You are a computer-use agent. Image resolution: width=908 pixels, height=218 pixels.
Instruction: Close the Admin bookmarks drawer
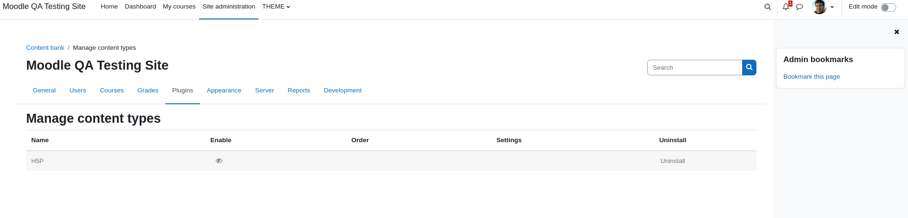click(x=897, y=32)
